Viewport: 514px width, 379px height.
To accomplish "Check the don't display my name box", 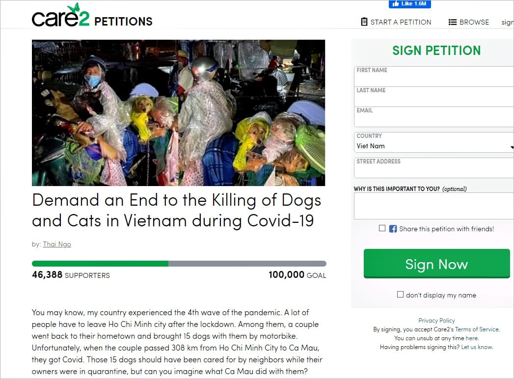I will 401,295.
